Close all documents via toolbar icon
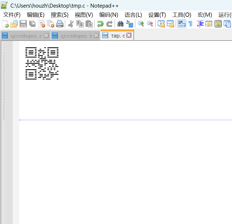Viewport: 232px width, 224px height. (x=51, y=24)
